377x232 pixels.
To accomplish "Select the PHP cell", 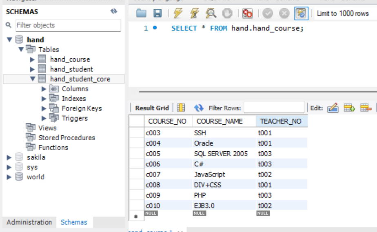I will [224, 195].
